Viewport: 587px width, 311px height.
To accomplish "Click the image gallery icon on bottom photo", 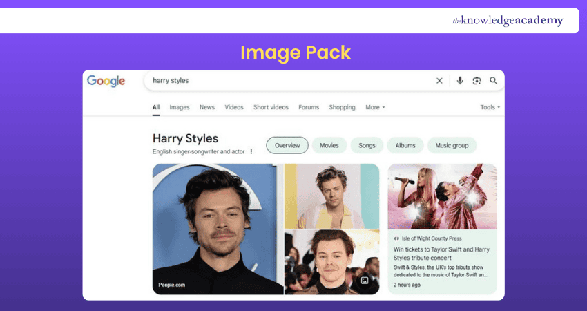I will click(x=365, y=281).
